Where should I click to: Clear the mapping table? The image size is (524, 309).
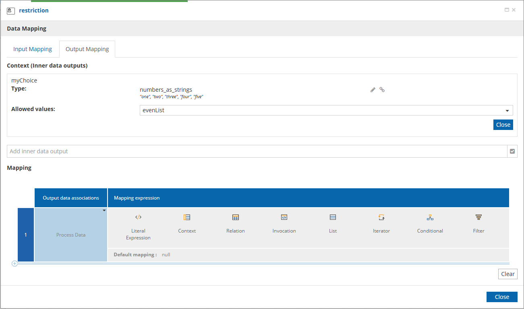click(x=507, y=274)
